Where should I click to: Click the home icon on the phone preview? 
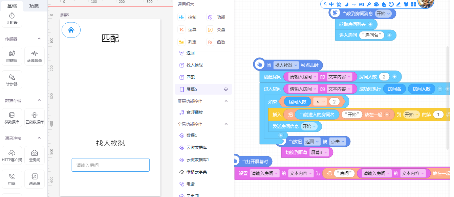(x=71, y=30)
